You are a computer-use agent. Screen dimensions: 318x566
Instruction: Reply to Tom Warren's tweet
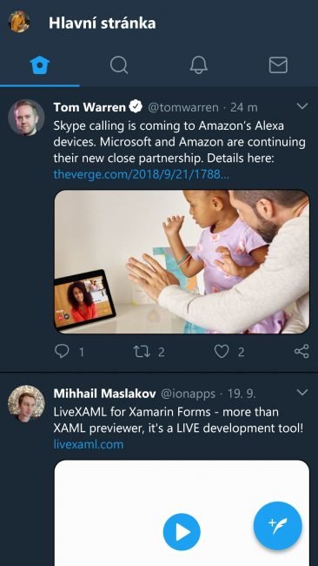pyautogui.click(x=62, y=351)
